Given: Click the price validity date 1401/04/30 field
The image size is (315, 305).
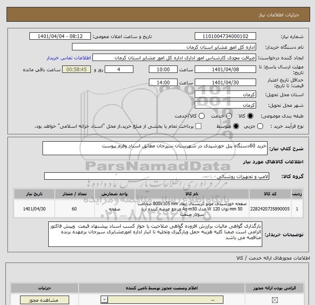Looking at the screenshot, I should click(x=225, y=83).
